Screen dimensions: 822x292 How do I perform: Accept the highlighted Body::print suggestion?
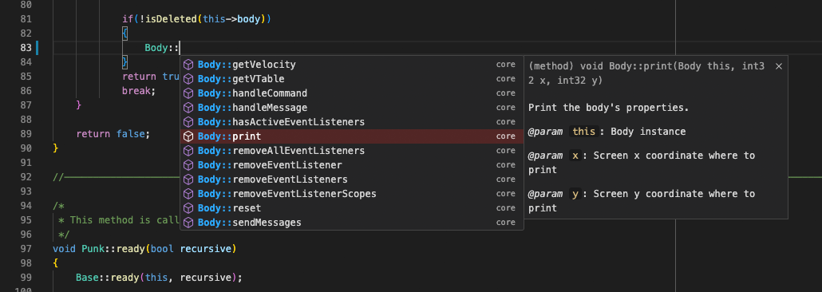[352, 136]
